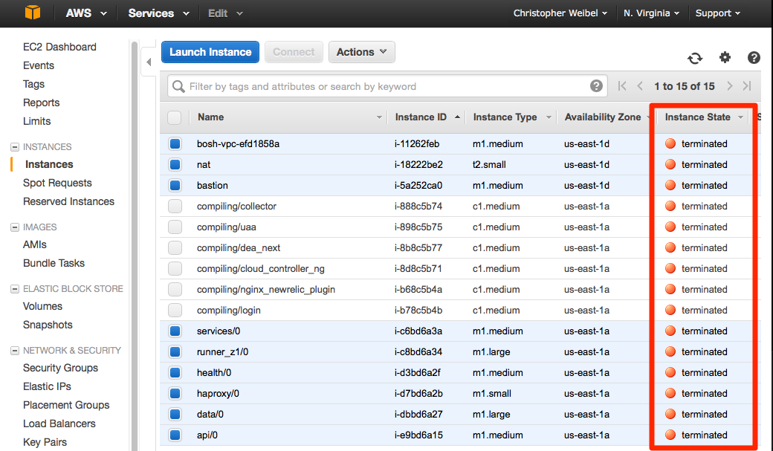Screen dimensions: 773x451
Task: Open Tags in the sidebar
Action: (x=33, y=84)
